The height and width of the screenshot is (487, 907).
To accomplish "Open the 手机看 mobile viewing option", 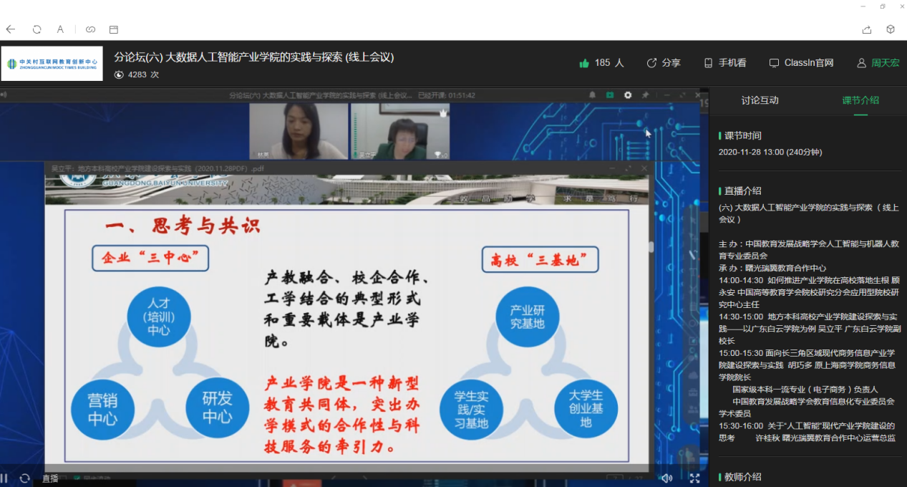I will pos(724,63).
